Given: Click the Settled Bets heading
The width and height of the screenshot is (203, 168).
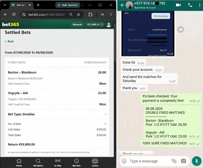Looking at the screenshot, I should pyautogui.click(x=18, y=32).
